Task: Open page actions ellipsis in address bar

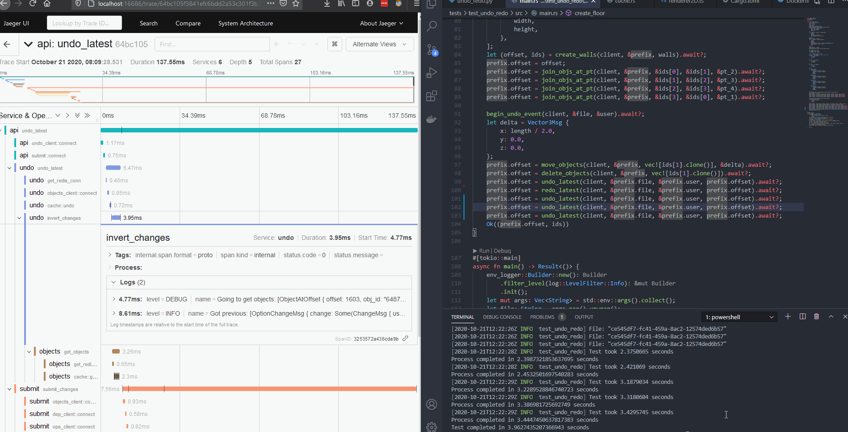Action: click(x=270, y=3)
